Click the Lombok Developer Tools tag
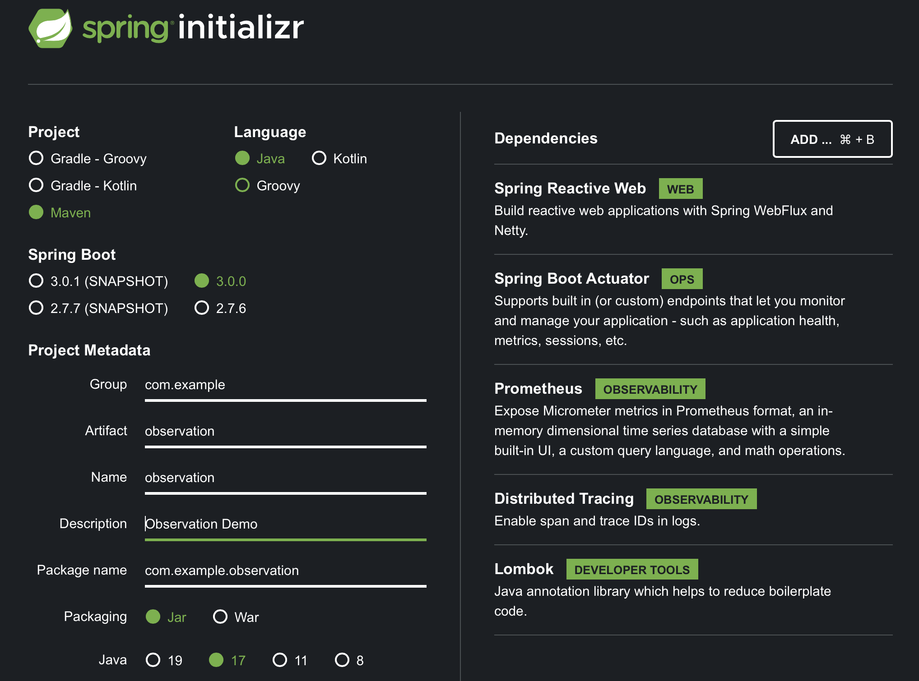 631,570
